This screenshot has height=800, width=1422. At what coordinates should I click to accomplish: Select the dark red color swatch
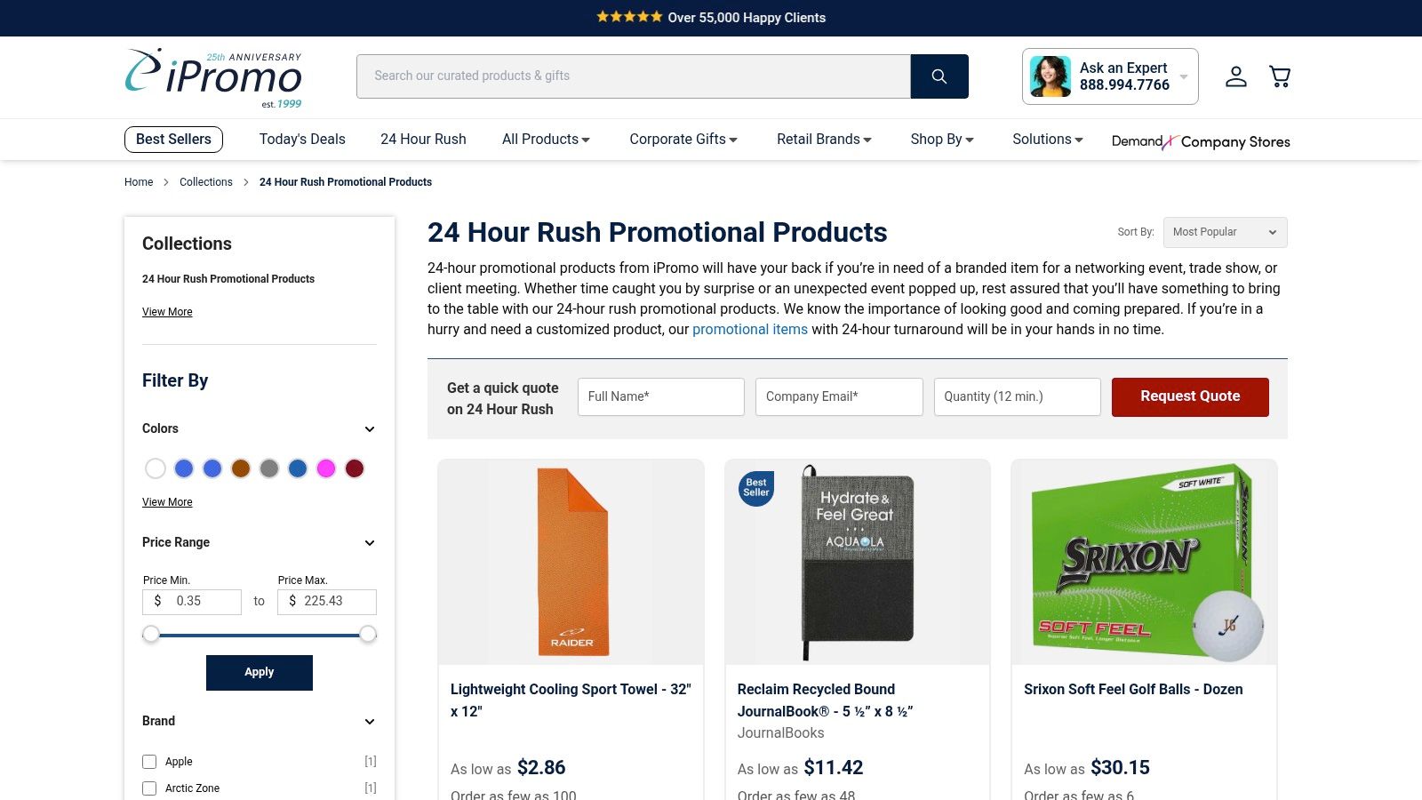click(355, 468)
